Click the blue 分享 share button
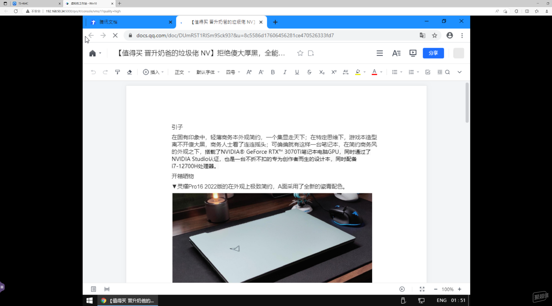The image size is (552, 306). pos(433,53)
